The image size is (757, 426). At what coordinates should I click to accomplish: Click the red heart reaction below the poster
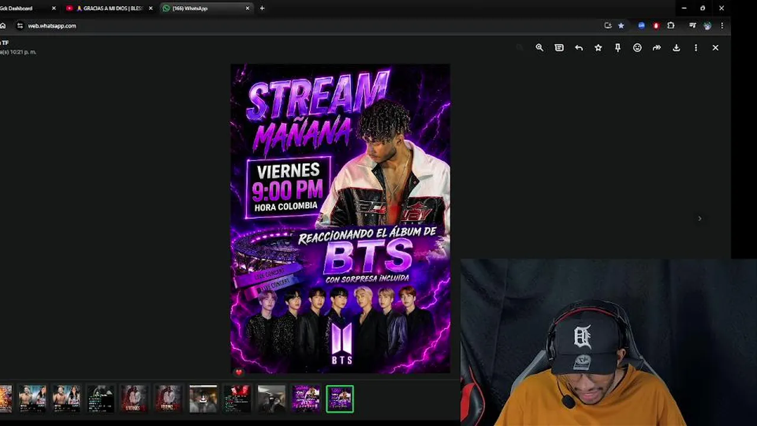238,372
